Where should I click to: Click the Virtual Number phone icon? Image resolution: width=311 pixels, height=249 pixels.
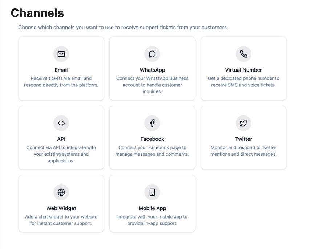click(x=243, y=54)
